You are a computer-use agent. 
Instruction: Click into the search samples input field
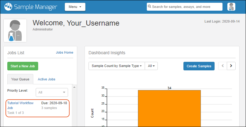(187, 7)
